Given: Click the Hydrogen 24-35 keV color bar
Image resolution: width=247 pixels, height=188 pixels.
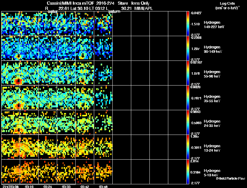Looking at the screenshot, I should [x=188, y=122].
